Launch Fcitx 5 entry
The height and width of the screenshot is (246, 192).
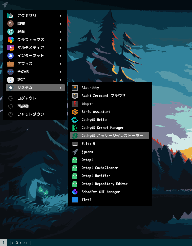pyautogui.click(x=109, y=144)
